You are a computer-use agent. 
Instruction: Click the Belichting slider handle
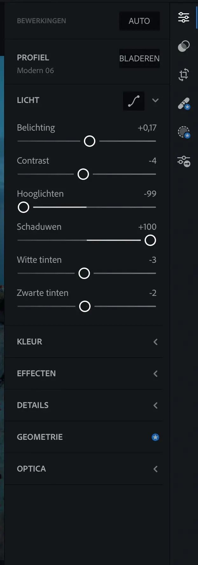90,141
